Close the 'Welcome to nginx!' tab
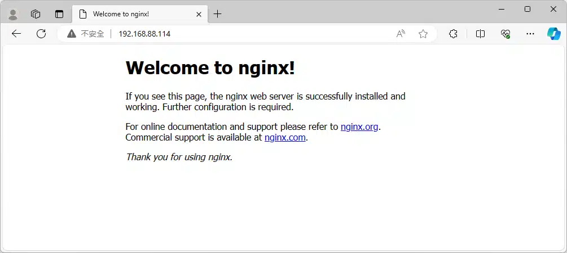 tap(199, 14)
